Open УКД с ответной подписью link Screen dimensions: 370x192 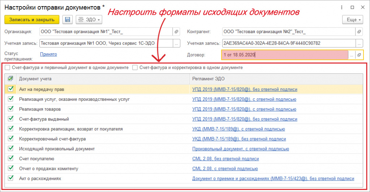[x=238, y=129]
